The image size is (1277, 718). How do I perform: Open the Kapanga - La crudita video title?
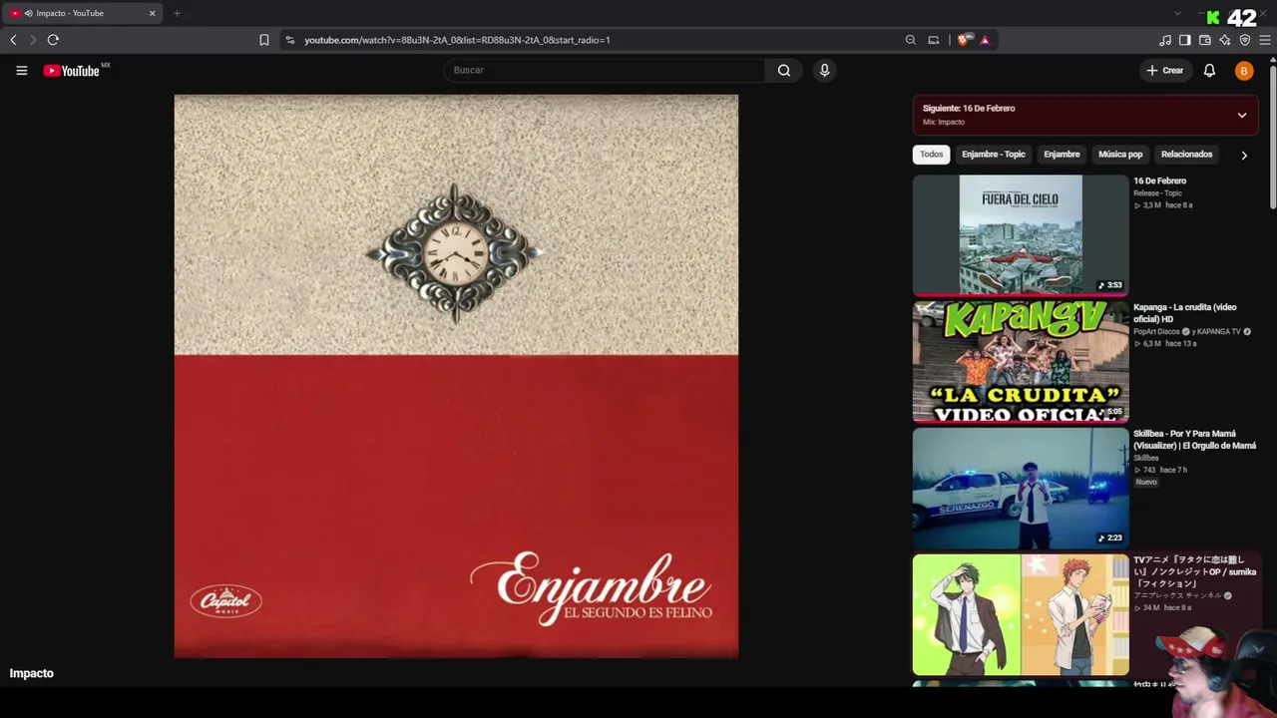click(x=1185, y=313)
